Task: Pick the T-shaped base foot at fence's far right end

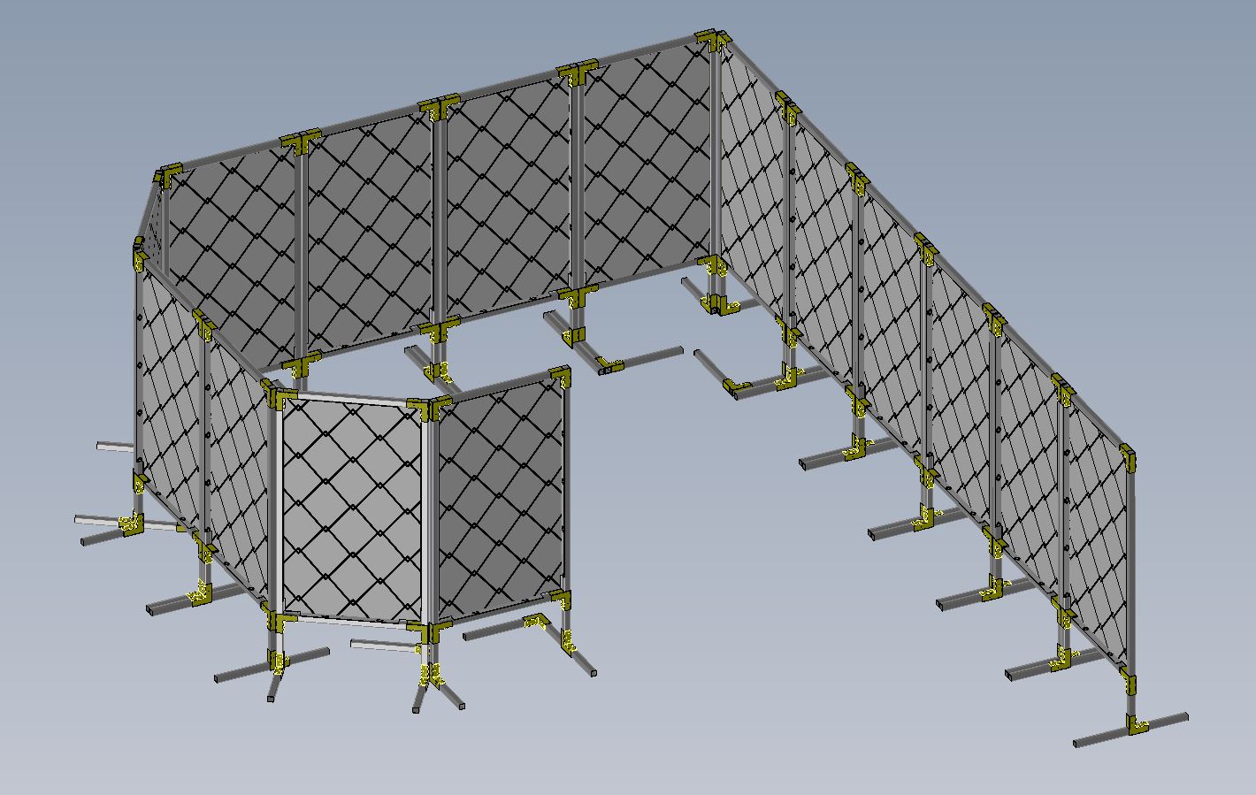Action: coord(1130,730)
